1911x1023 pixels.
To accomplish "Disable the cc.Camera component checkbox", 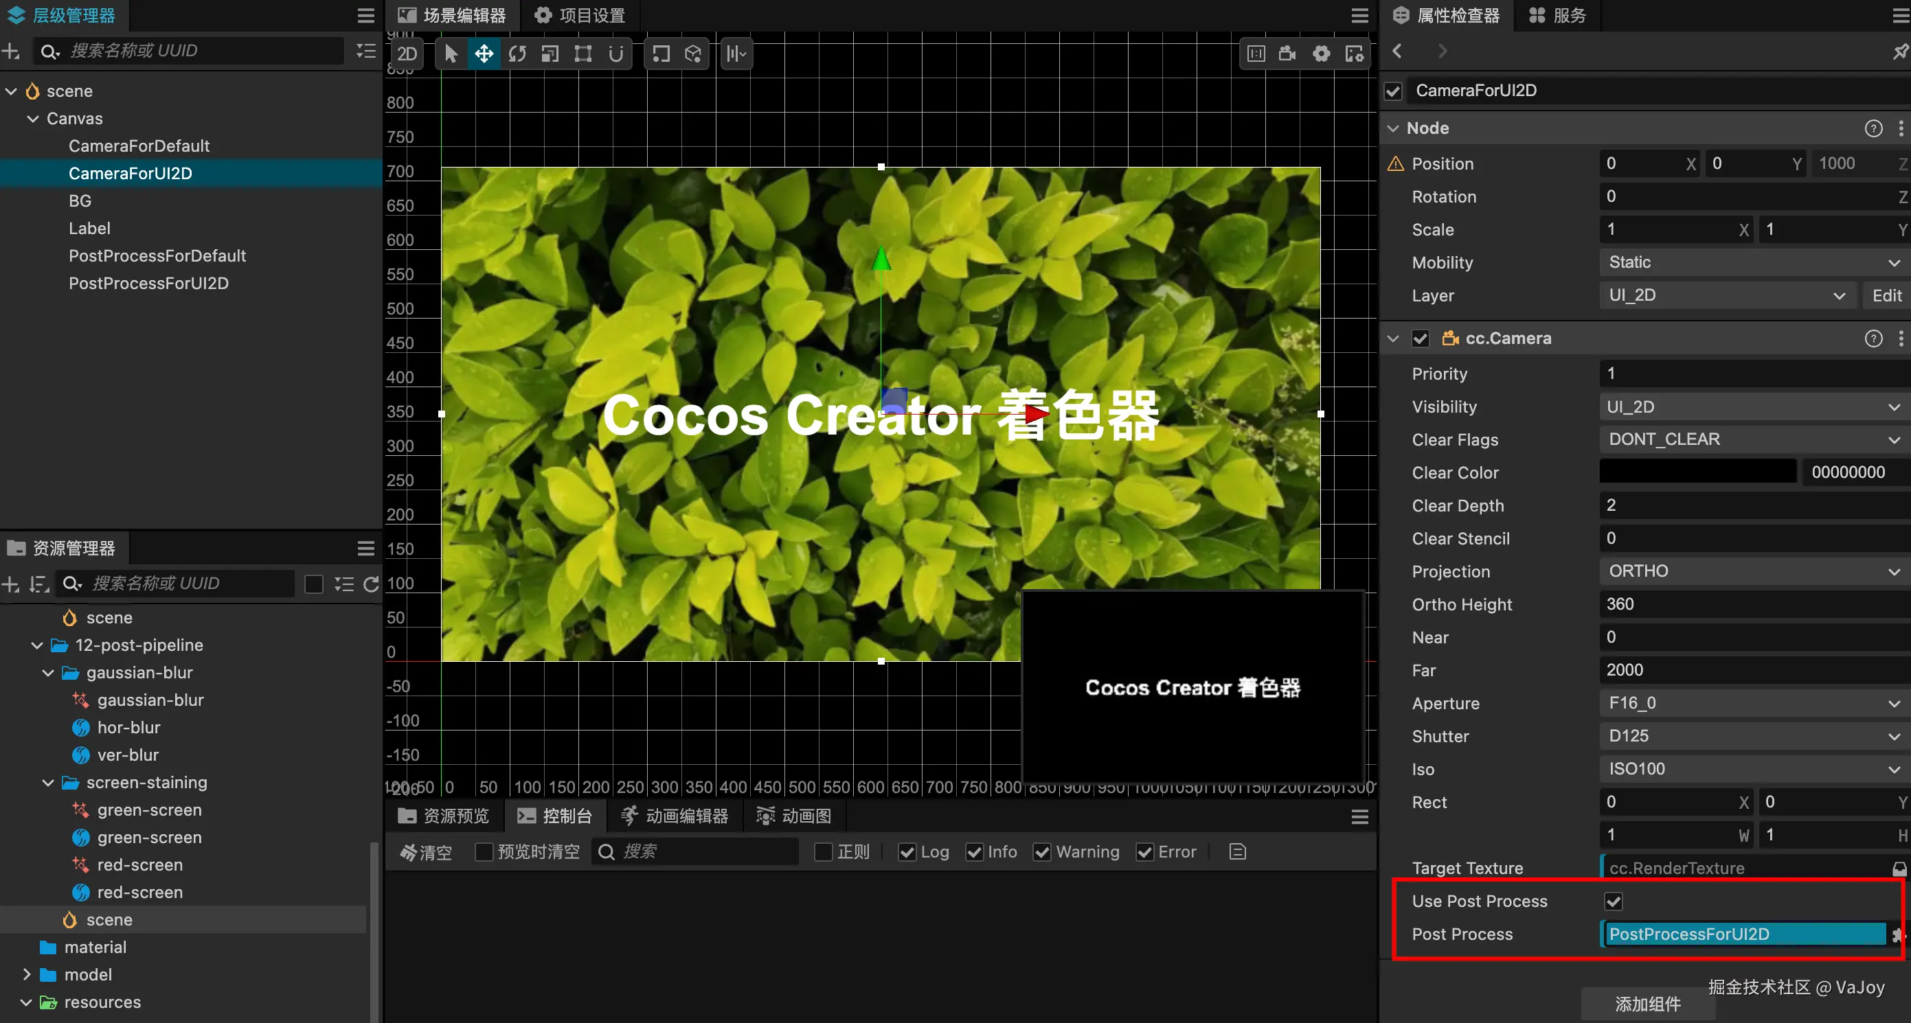I will (x=1421, y=338).
